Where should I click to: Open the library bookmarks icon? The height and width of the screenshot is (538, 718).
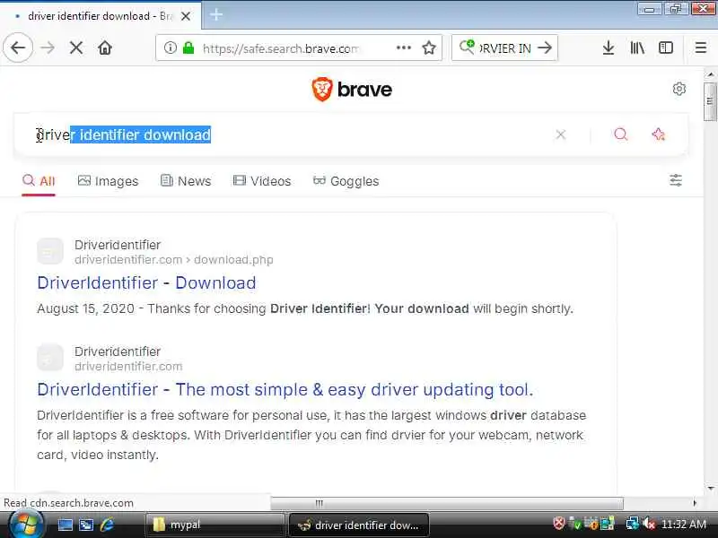click(x=637, y=48)
